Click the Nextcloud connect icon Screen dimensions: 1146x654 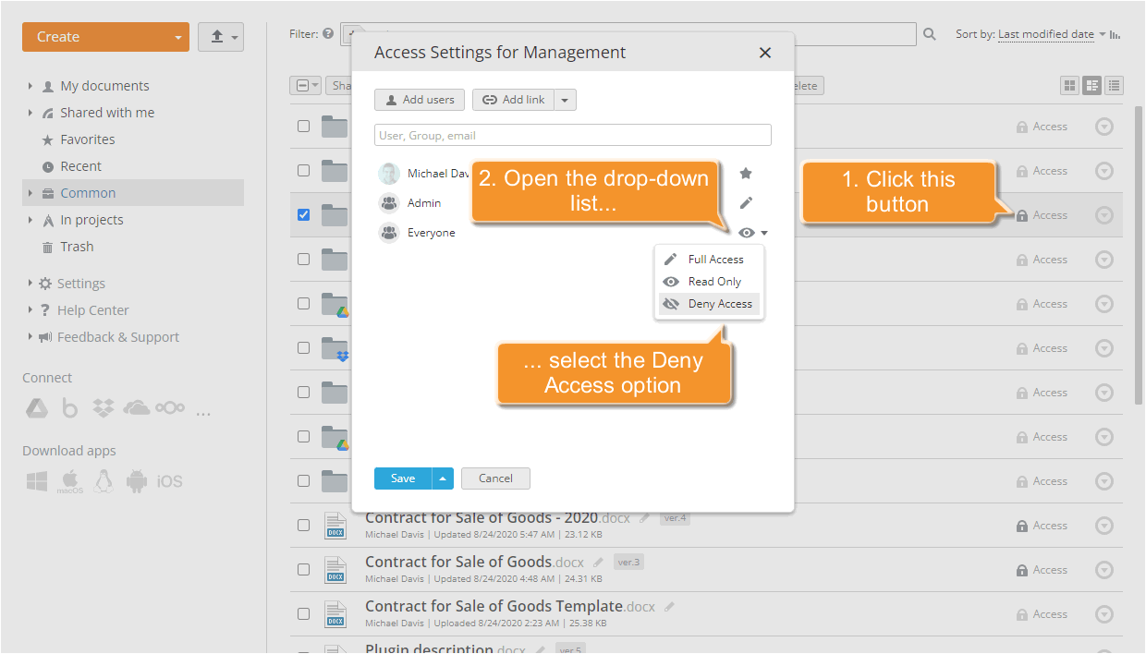(x=170, y=407)
